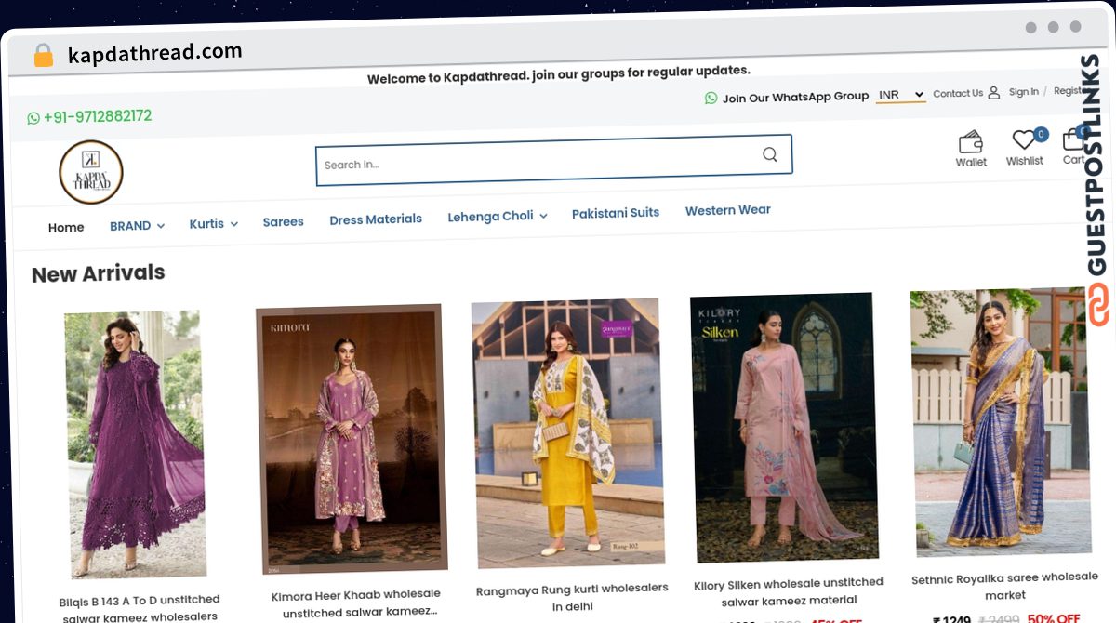
Task: Click the user account icon
Action: pyautogui.click(x=993, y=93)
